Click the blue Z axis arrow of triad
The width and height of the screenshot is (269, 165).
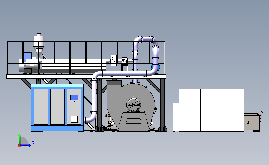[26, 145]
